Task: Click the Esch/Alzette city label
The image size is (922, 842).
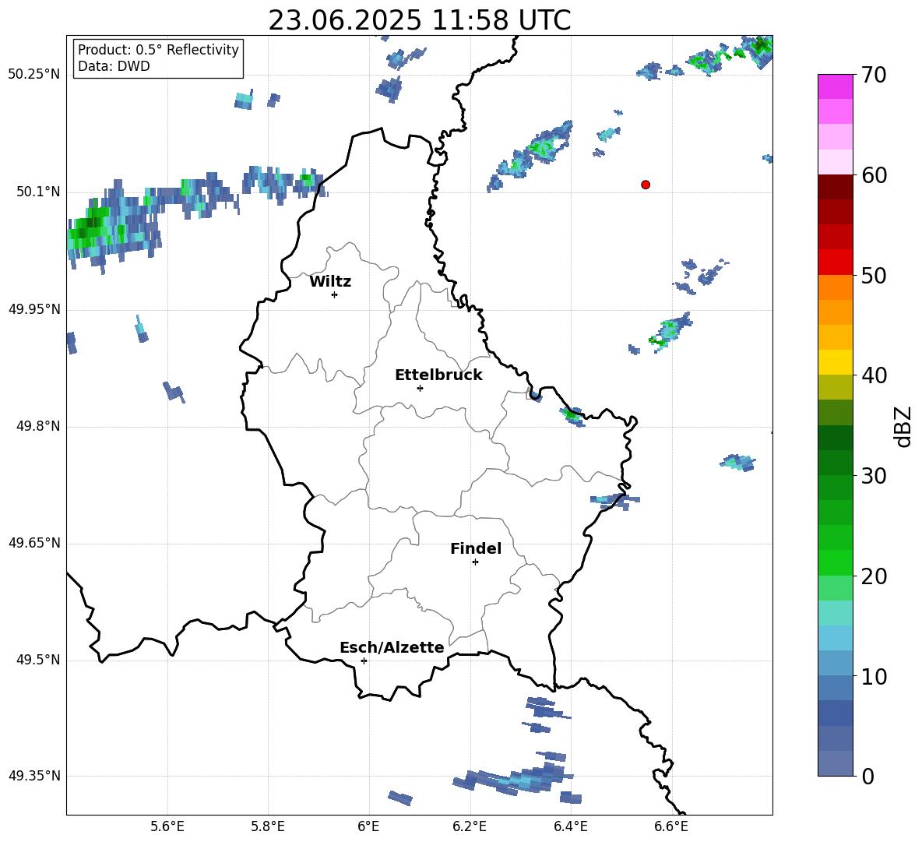Action: (392, 647)
